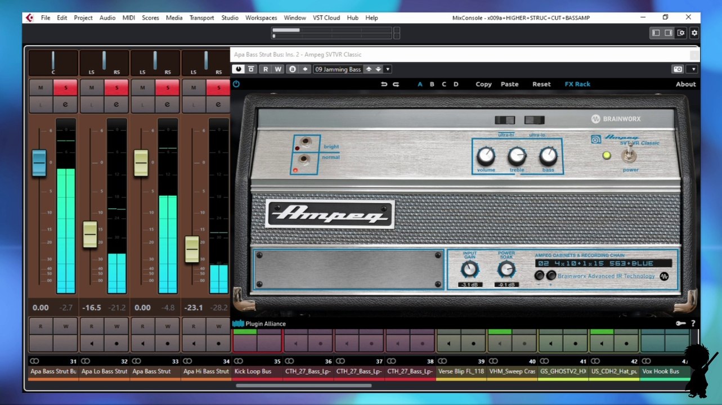Image resolution: width=722 pixels, height=405 pixels.
Task: Open the 09 Jamming Bass preset field
Action: [339, 69]
